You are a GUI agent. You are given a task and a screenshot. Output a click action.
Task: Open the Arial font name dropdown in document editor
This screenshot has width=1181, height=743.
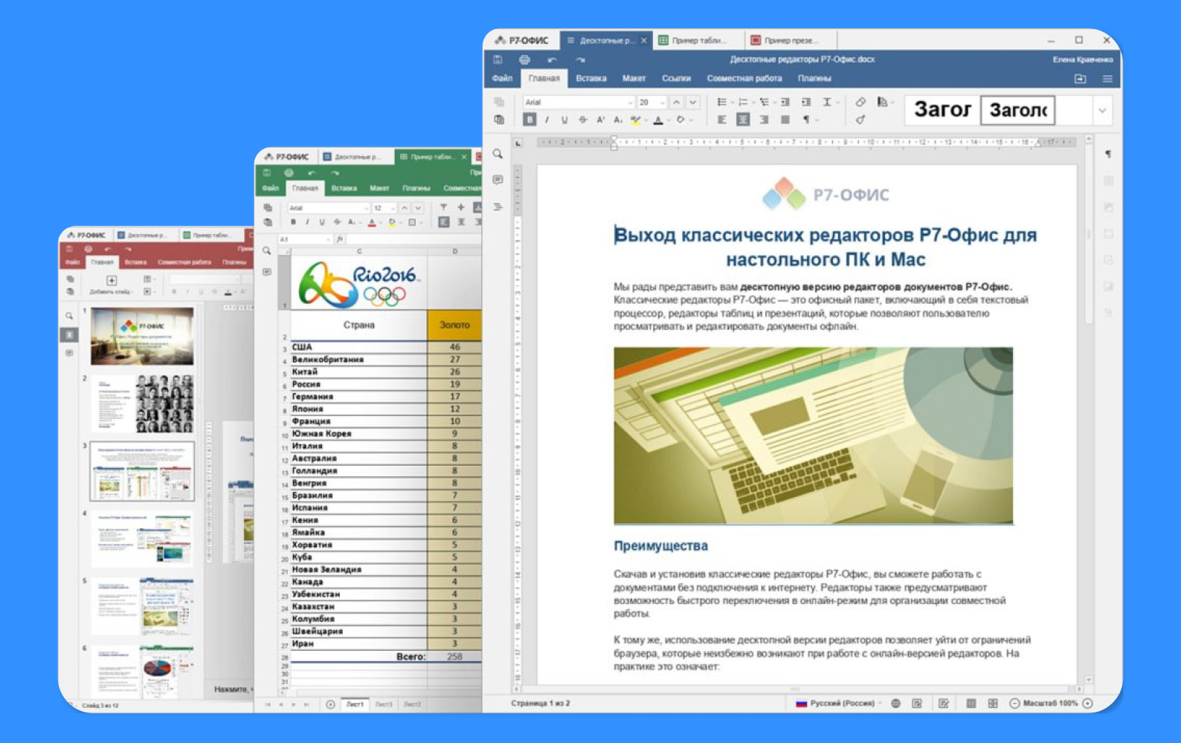[x=579, y=103]
